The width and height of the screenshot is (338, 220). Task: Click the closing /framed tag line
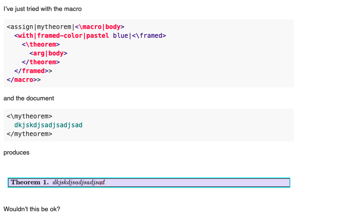[33, 71]
